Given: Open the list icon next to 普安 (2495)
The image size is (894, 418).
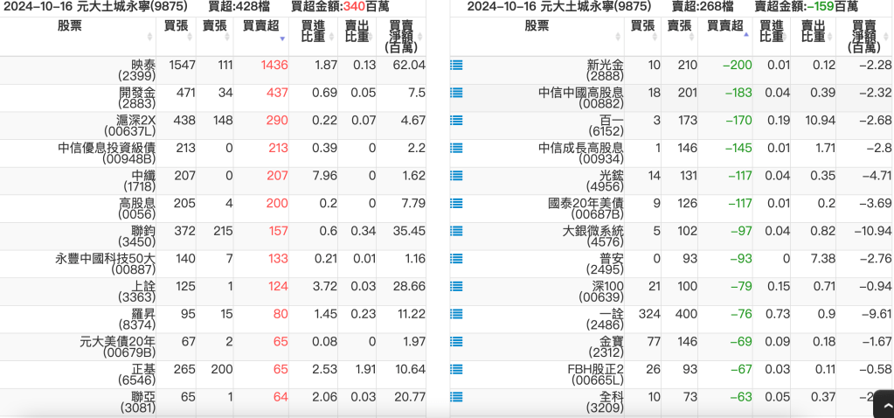Looking at the screenshot, I should pos(456,259).
